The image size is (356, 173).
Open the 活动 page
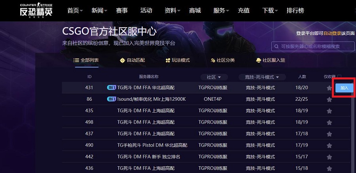click(x=146, y=10)
